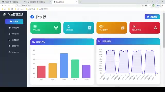Screen dimensions: 165x92
Task: Open the browser three-dot menu
Action: point(163,6)
